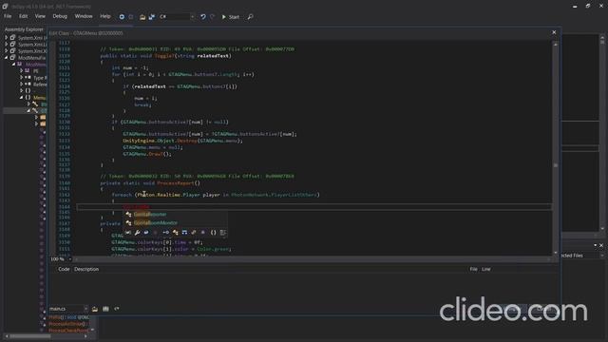Click the navigate forward arrow in toolbar
This screenshot has height=342, width=608.
(131, 17)
